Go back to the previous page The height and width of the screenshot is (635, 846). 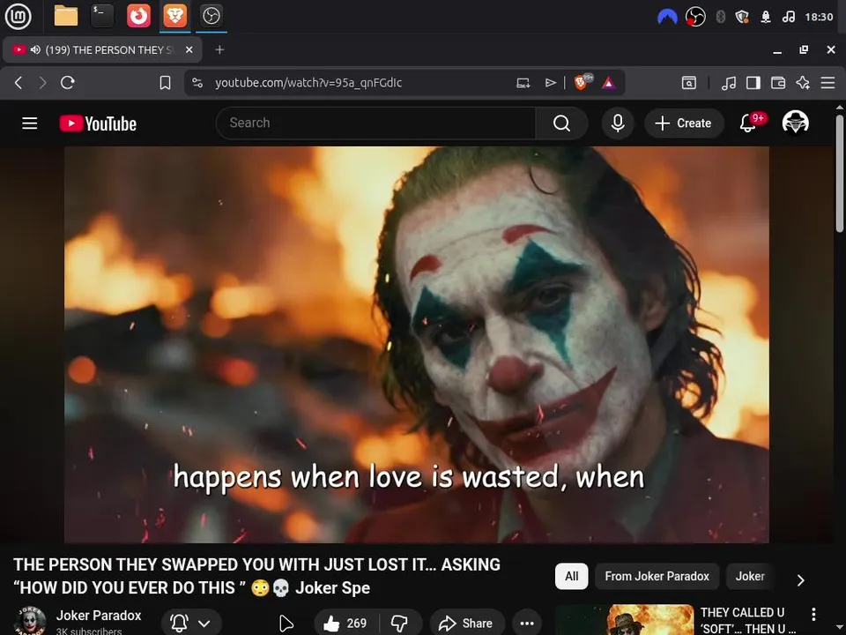19,83
